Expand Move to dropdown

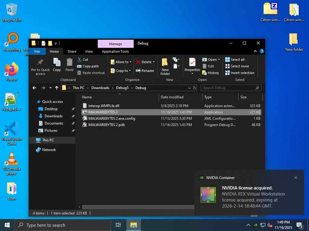click(130, 62)
